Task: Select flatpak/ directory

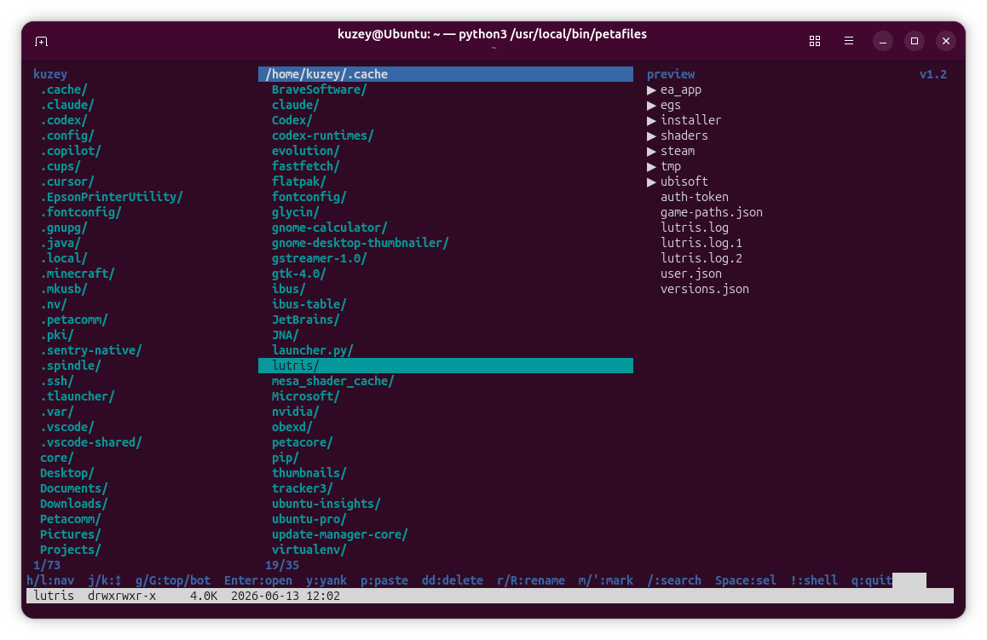Action: pos(299,182)
